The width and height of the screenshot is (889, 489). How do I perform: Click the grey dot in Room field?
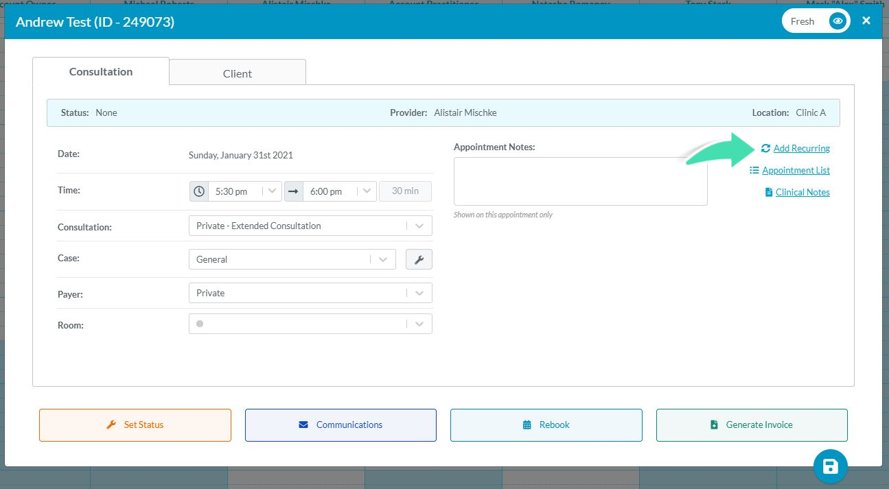point(200,324)
